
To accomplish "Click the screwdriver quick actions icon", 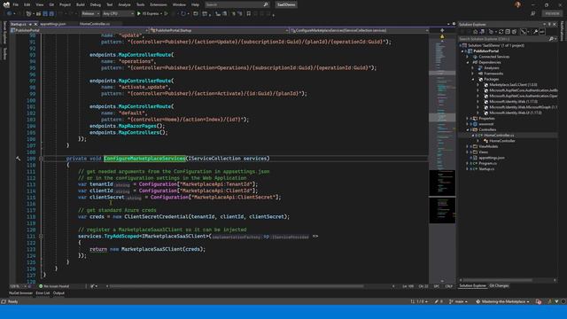I will (x=18, y=159).
